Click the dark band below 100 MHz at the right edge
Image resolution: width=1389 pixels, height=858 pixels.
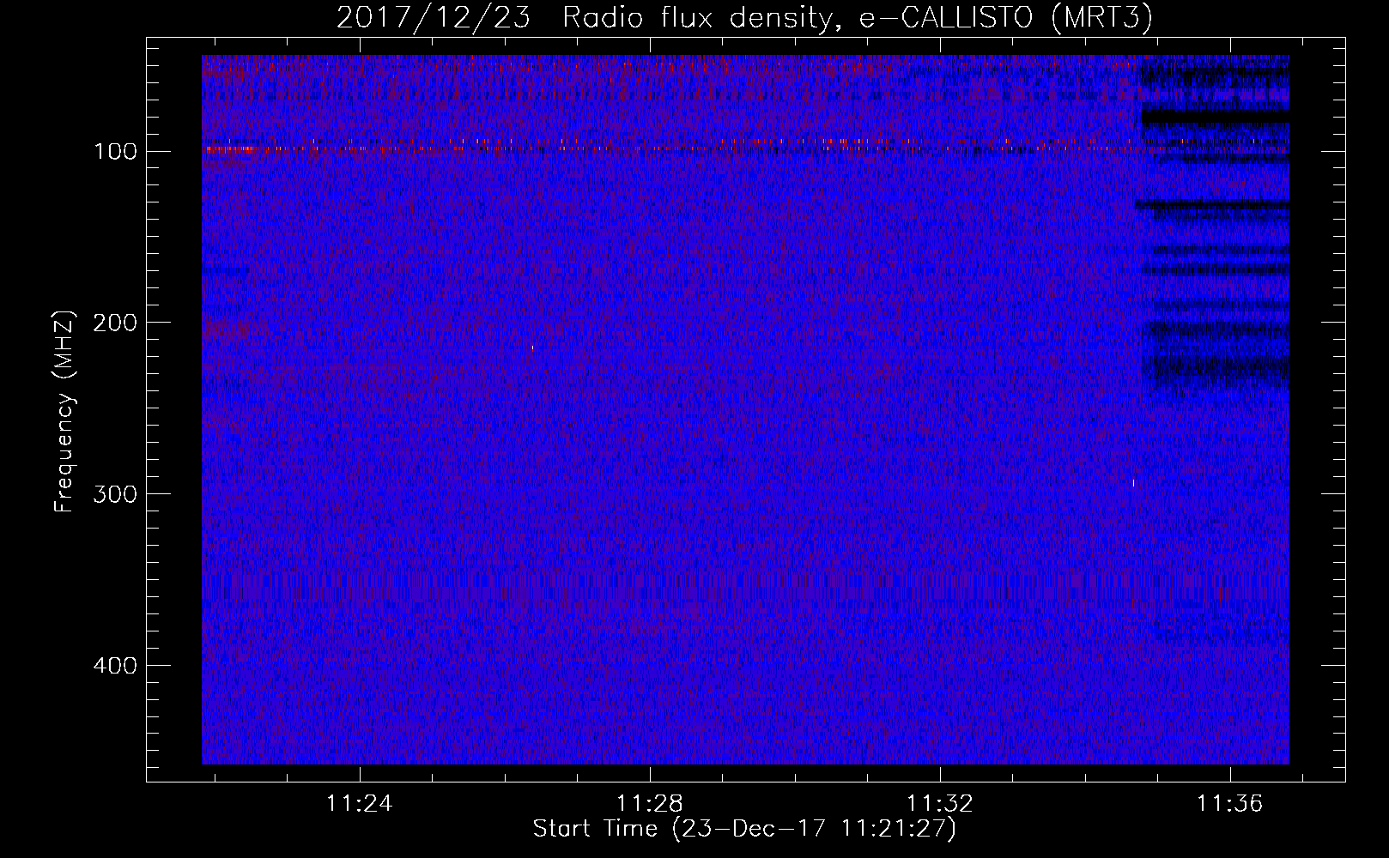tap(1215, 116)
